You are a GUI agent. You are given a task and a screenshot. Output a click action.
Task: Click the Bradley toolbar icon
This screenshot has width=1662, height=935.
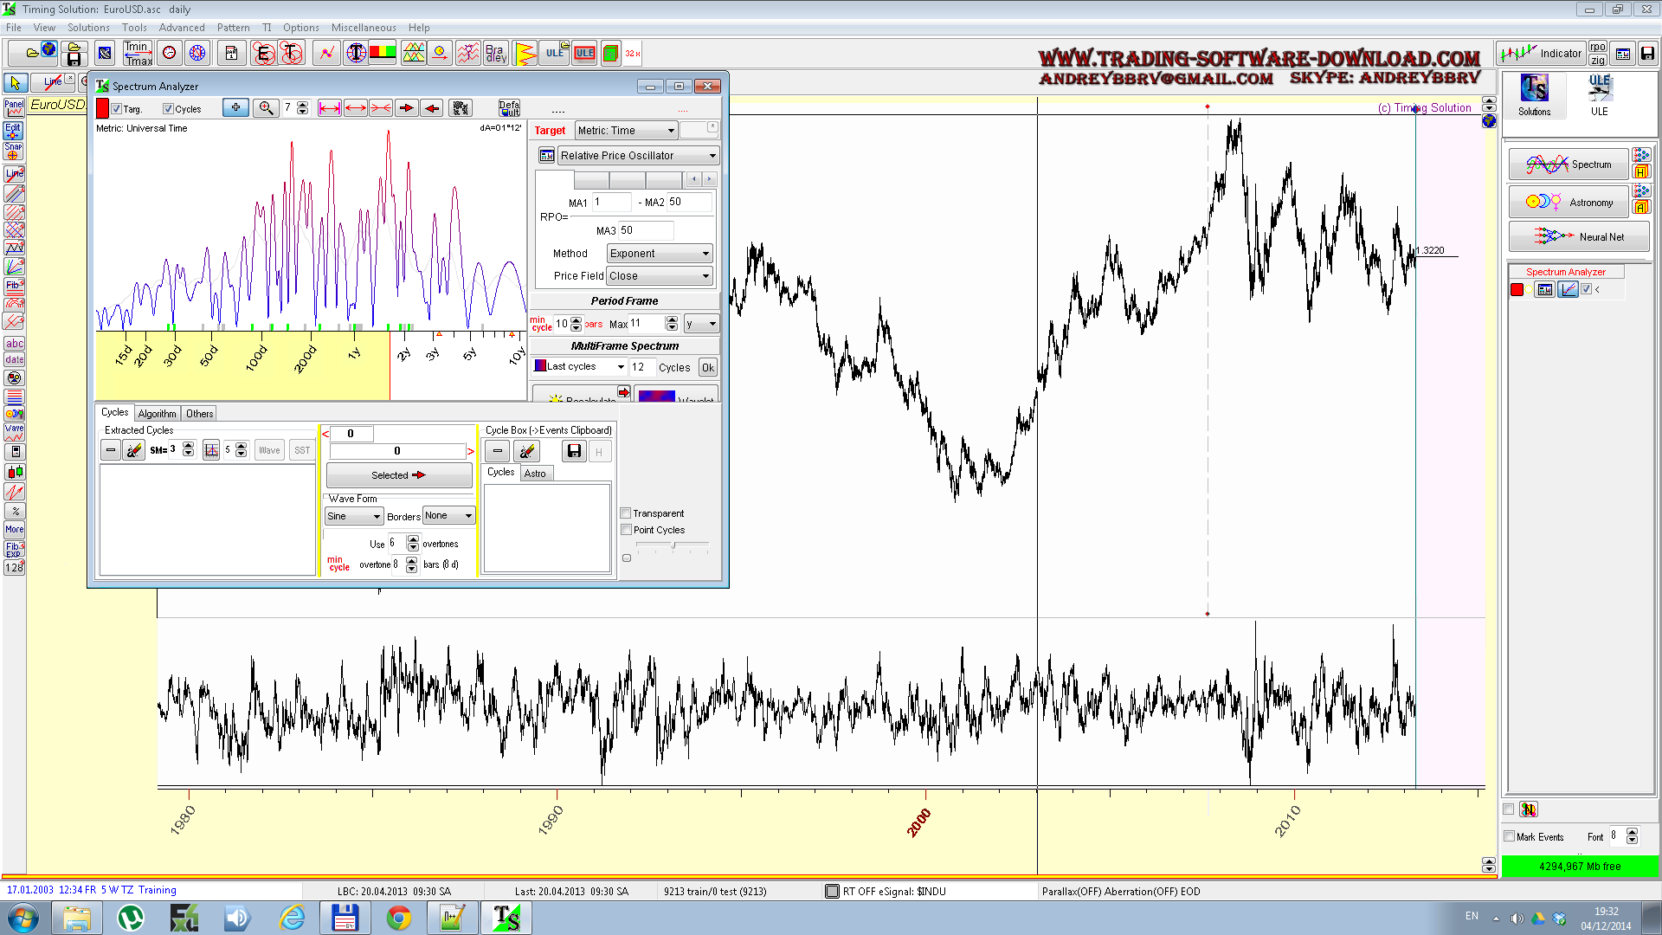[x=496, y=54]
